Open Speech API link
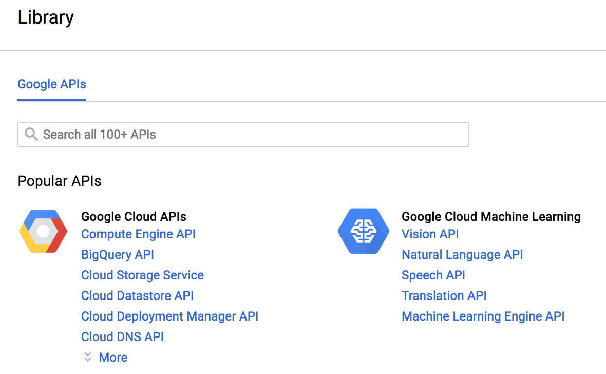606x374 pixels. pos(433,275)
